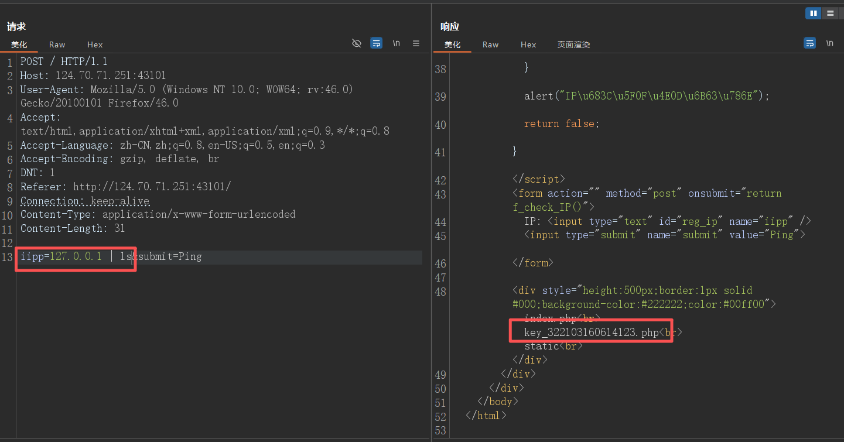The height and width of the screenshot is (442, 844).
Task: Click the "POST / HTTP/1.1" request line
Action: point(64,61)
